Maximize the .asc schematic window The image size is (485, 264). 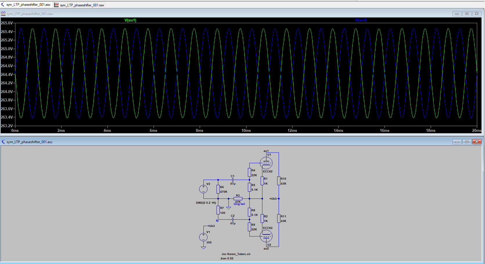[467, 142]
